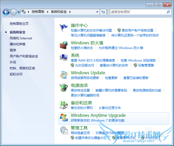Click 启用或禁用自动更新 link
Screen dimensions: 174x146
click(85, 78)
